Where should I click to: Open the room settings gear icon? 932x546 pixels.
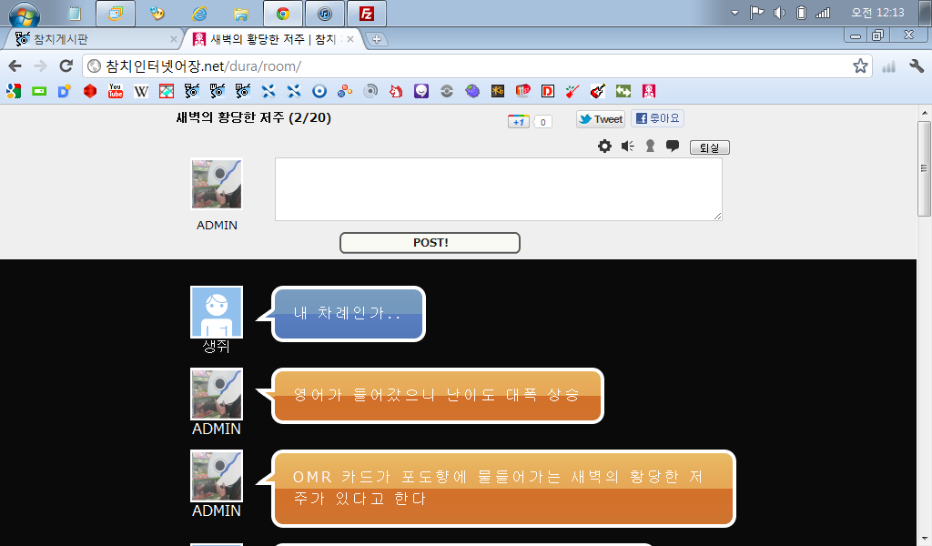604,147
